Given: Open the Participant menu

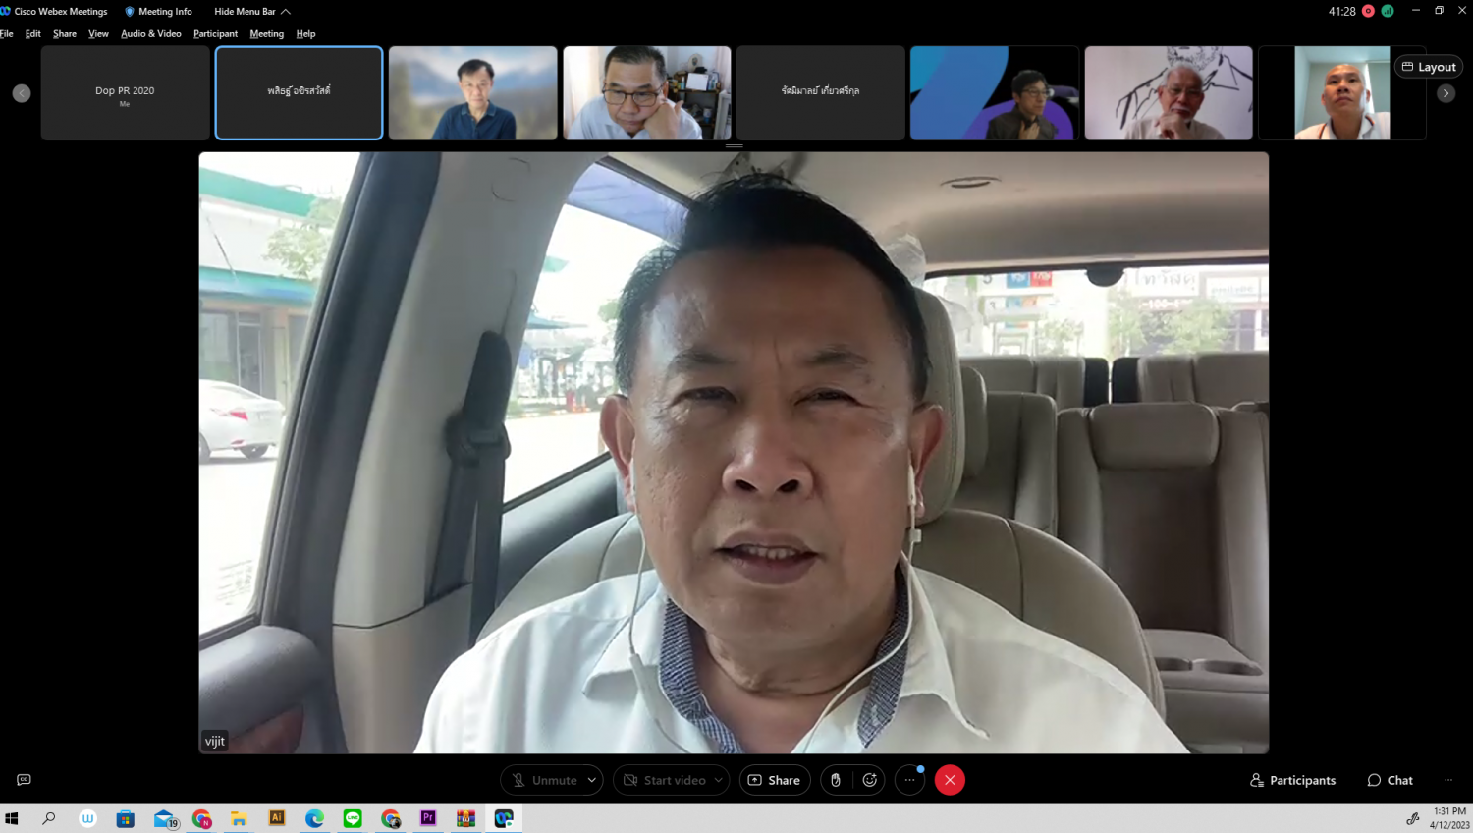Looking at the screenshot, I should click(x=215, y=33).
